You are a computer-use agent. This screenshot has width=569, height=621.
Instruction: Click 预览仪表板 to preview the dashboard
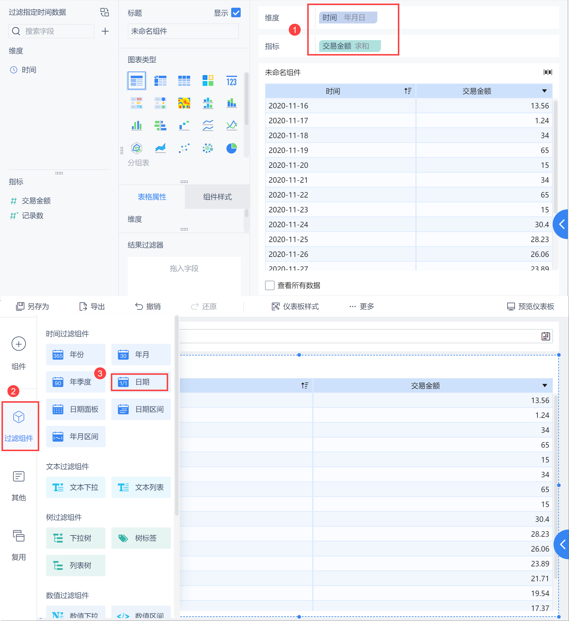coord(530,306)
